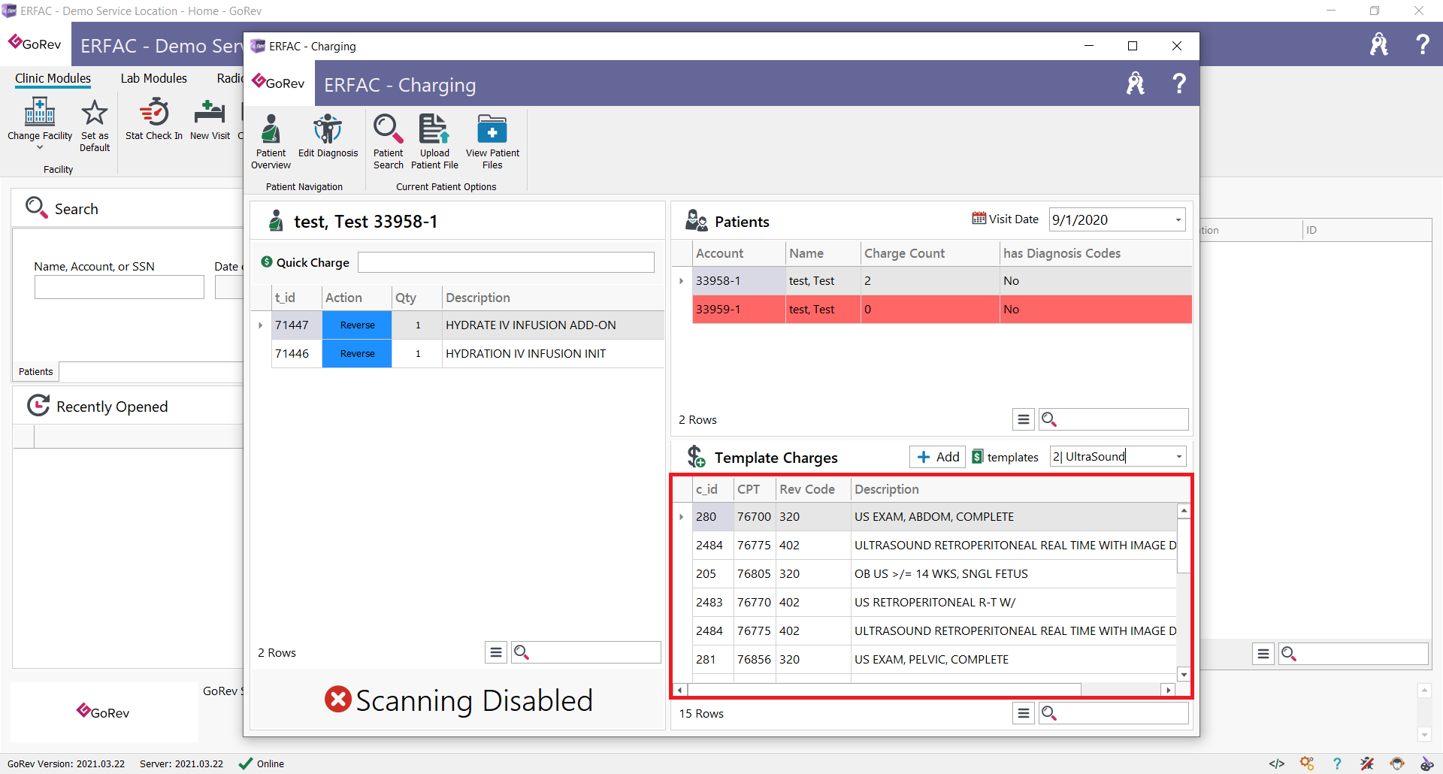The image size is (1443, 774).
Task: Sort by CPT column header
Action: pyautogui.click(x=755, y=489)
